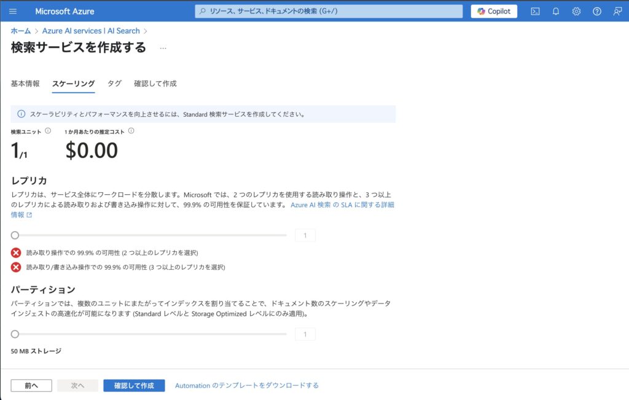The image size is (629, 400).
Task: Select the スケーリング tab
Action: click(74, 84)
